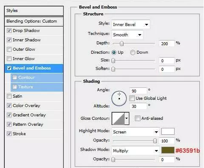Open the Satin settings row
The width and height of the screenshot is (204, 168).
click(x=34, y=96)
